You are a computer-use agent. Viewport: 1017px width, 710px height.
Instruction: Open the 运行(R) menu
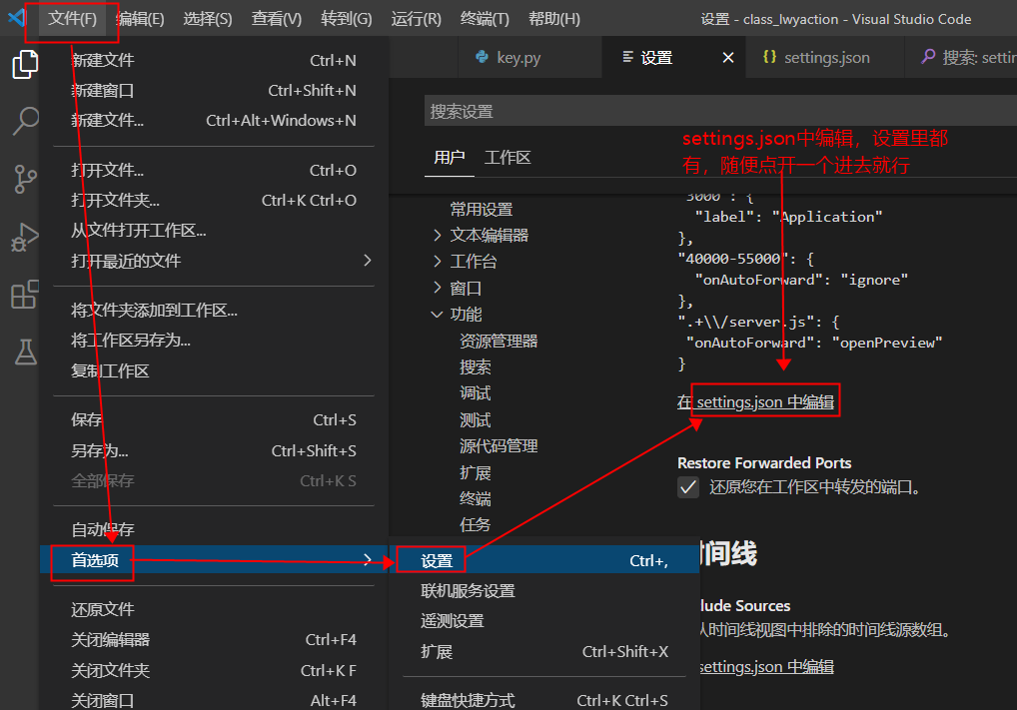pyautogui.click(x=417, y=19)
